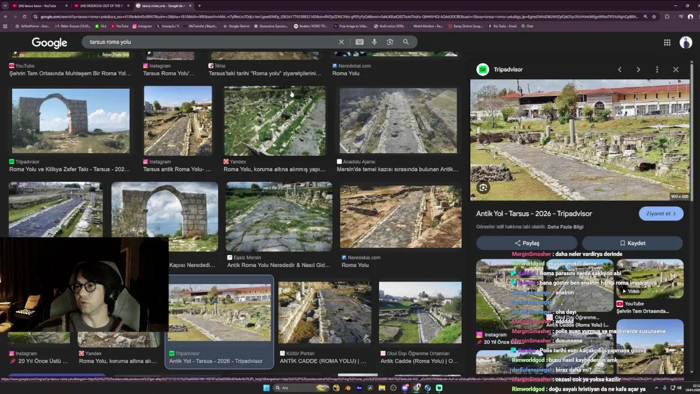Open the Google apps grid
Image resolution: width=700 pixels, height=394 pixels.
[x=667, y=42]
